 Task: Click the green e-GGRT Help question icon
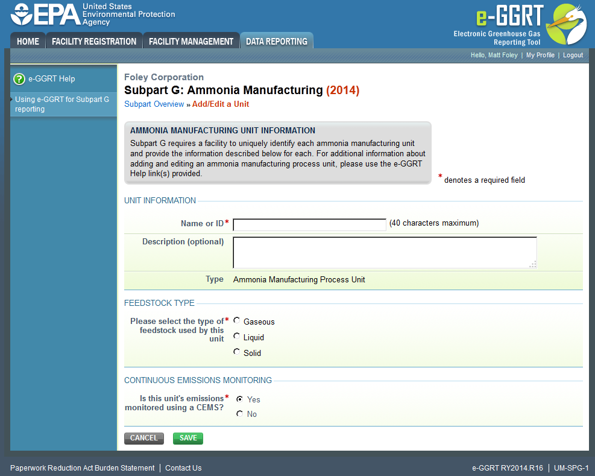pyautogui.click(x=19, y=79)
